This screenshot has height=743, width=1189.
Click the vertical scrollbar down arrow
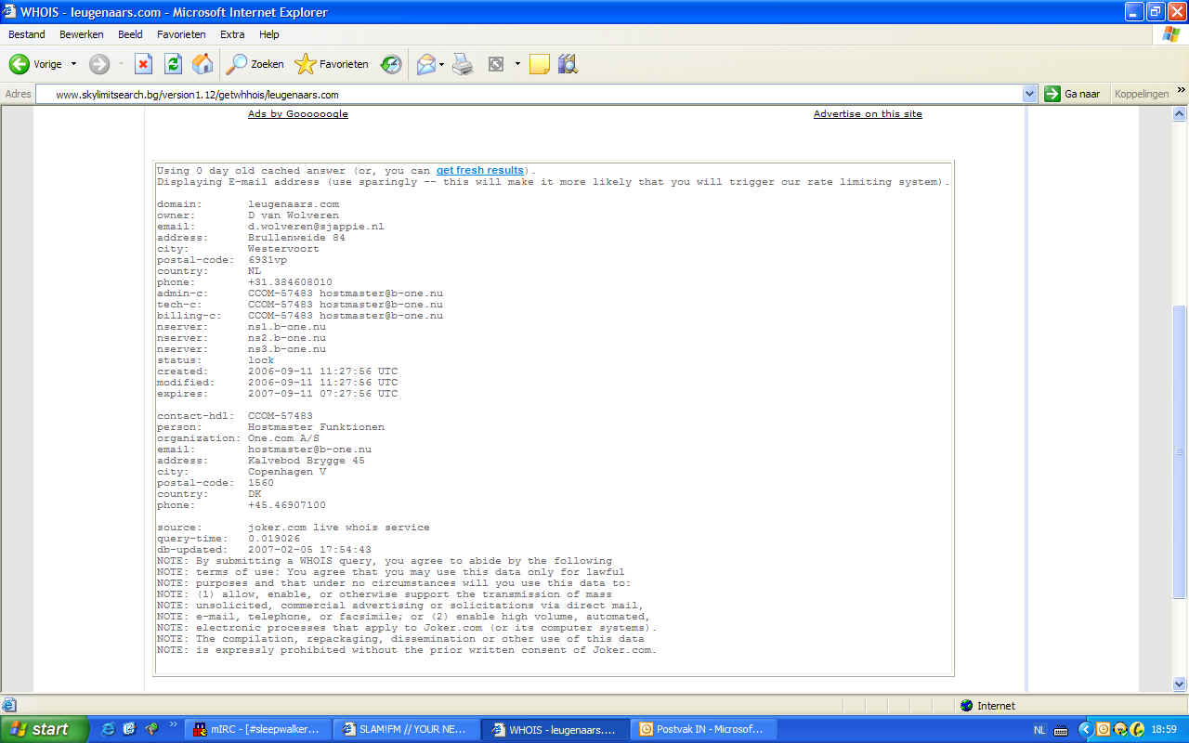(1180, 684)
